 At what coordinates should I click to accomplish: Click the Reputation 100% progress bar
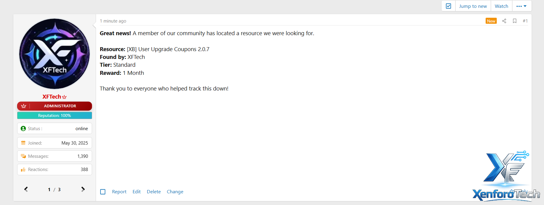click(x=54, y=115)
